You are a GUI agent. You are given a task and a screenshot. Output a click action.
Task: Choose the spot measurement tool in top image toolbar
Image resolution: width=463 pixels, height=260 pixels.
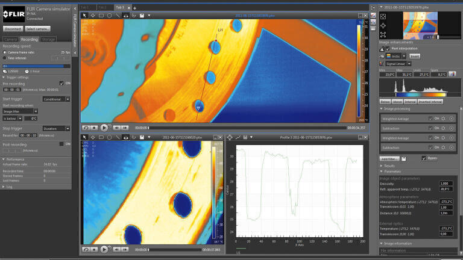[x=93, y=15]
